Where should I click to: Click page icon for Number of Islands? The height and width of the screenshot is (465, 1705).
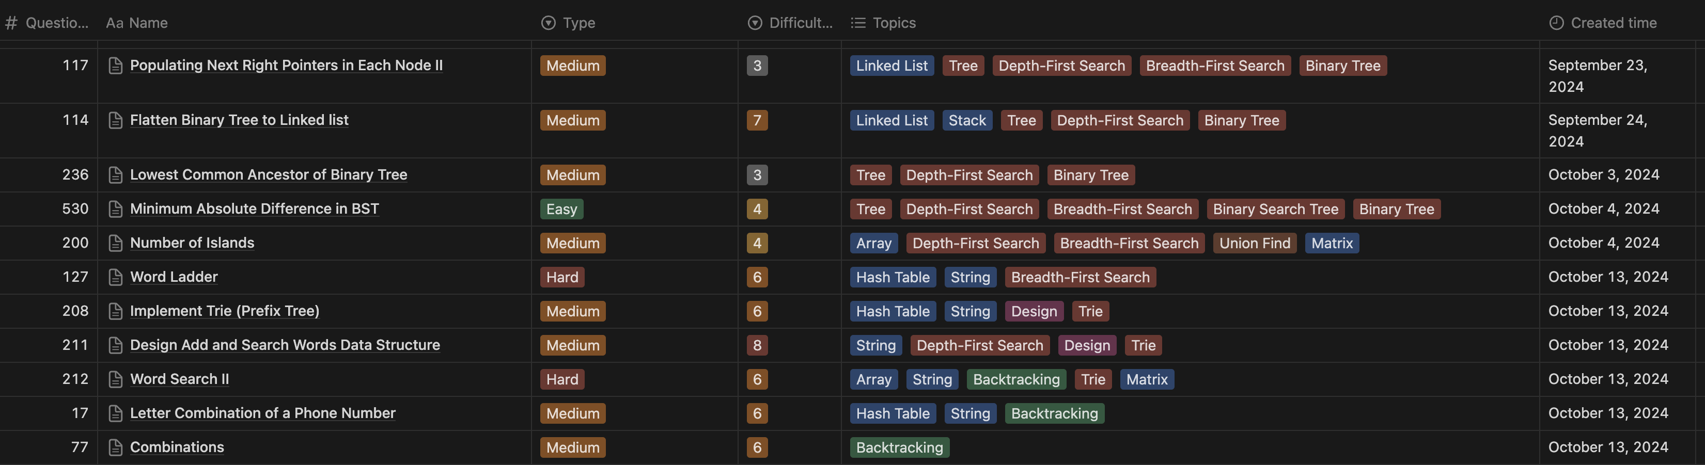(x=115, y=244)
